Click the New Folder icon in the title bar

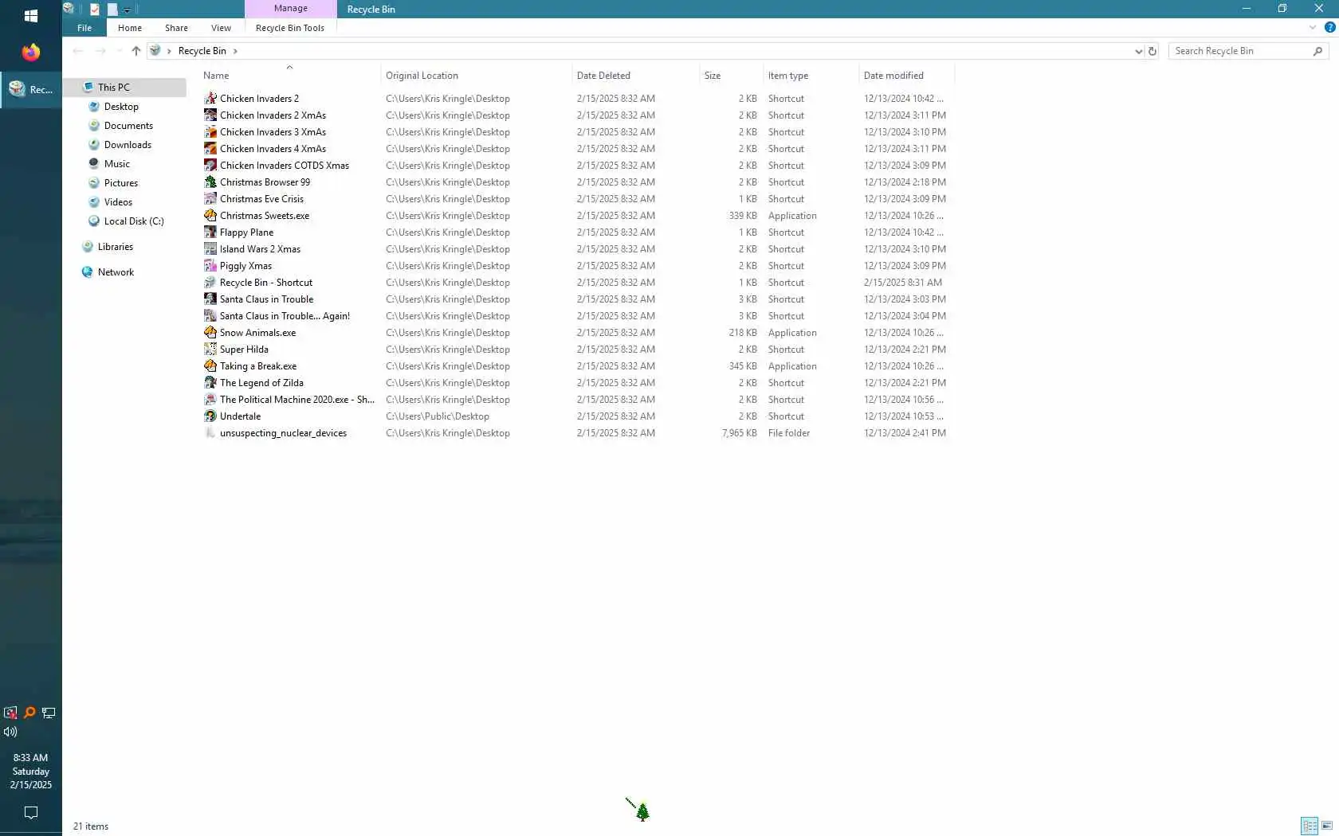112,9
